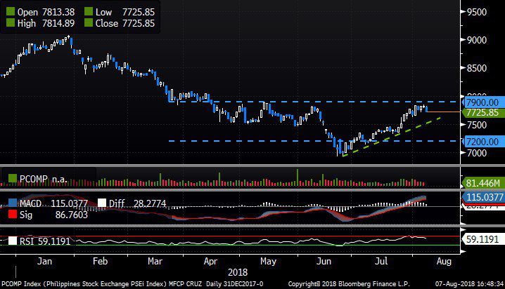
Task: Click the 115.0377 MACD value tag
Action: click(482, 198)
